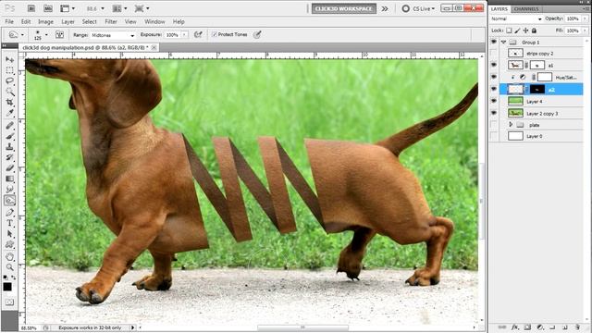Open the File menu
This screenshot has height=333, width=592.
[9, 21]
